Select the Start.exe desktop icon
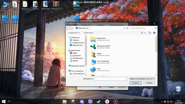 (x=76, y=5)
